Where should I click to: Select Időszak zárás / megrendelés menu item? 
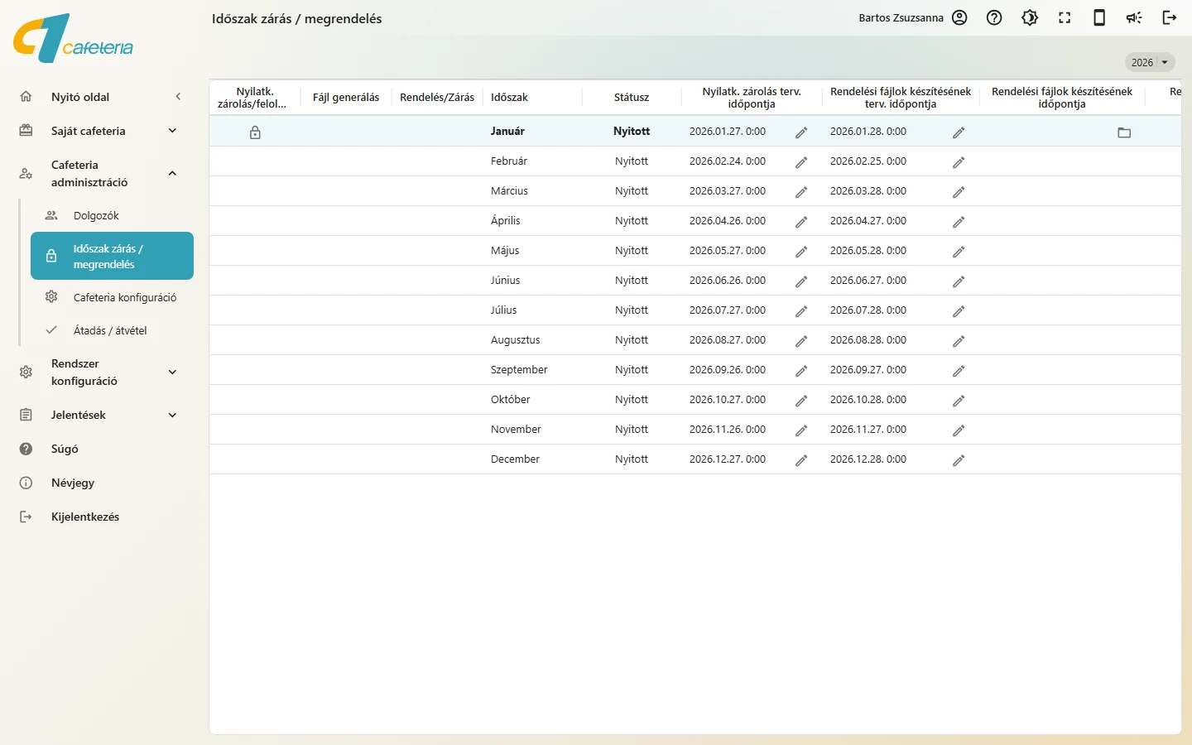coord(112,256)
